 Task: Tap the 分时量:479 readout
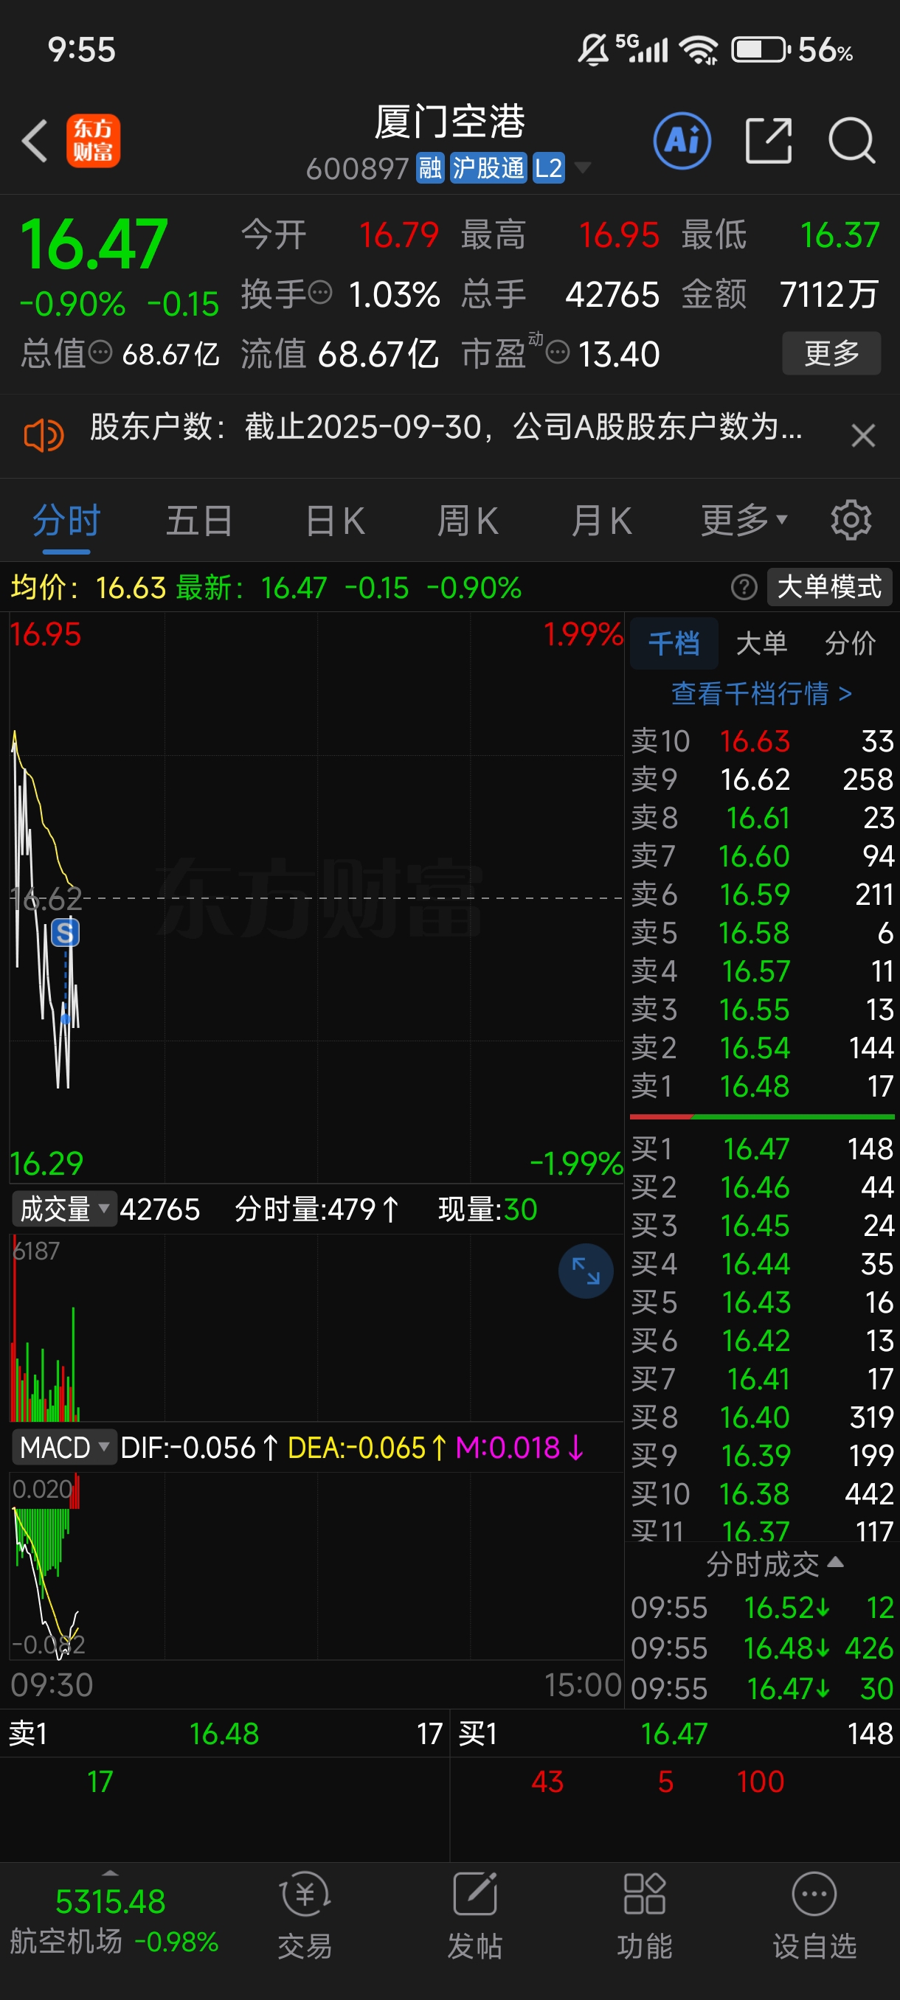coord(316,1209)
